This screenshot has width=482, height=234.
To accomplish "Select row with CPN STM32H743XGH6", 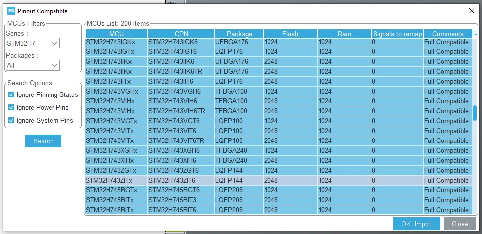I will pos(278,150).
